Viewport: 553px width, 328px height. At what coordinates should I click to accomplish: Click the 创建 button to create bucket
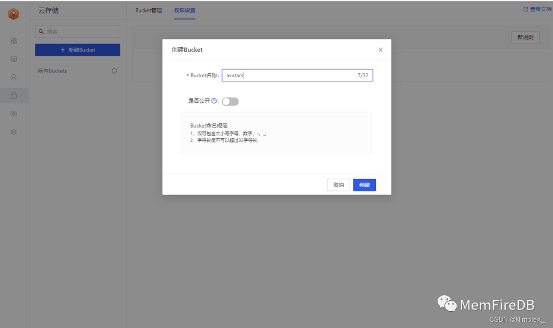(x=364, y=185)
